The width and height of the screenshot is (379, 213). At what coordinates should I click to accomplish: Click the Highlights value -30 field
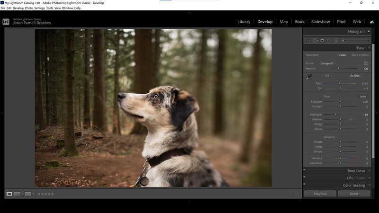click(x=365, y=115)
